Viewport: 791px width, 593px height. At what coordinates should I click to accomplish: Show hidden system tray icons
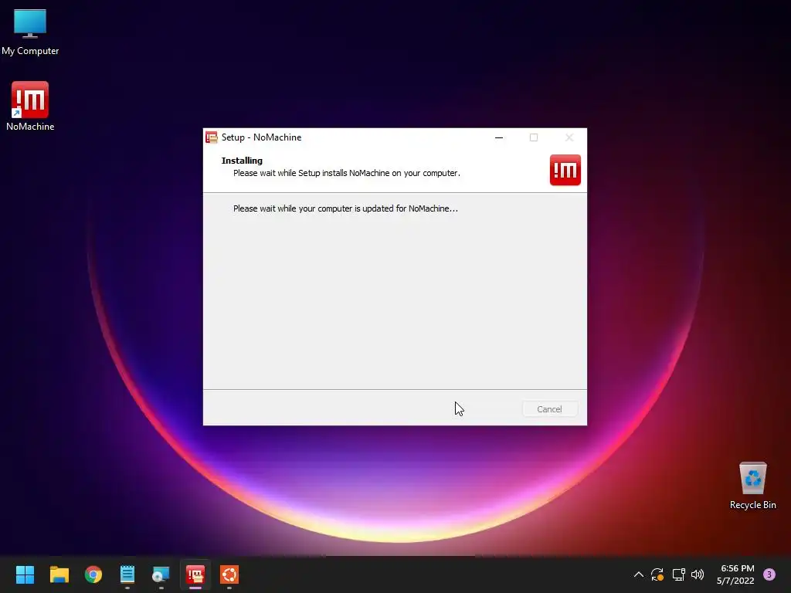click(x=638, y=574)
